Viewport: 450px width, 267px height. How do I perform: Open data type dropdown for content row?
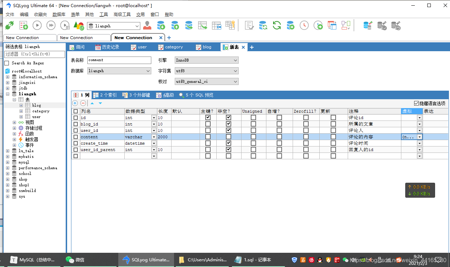point(154,137)
